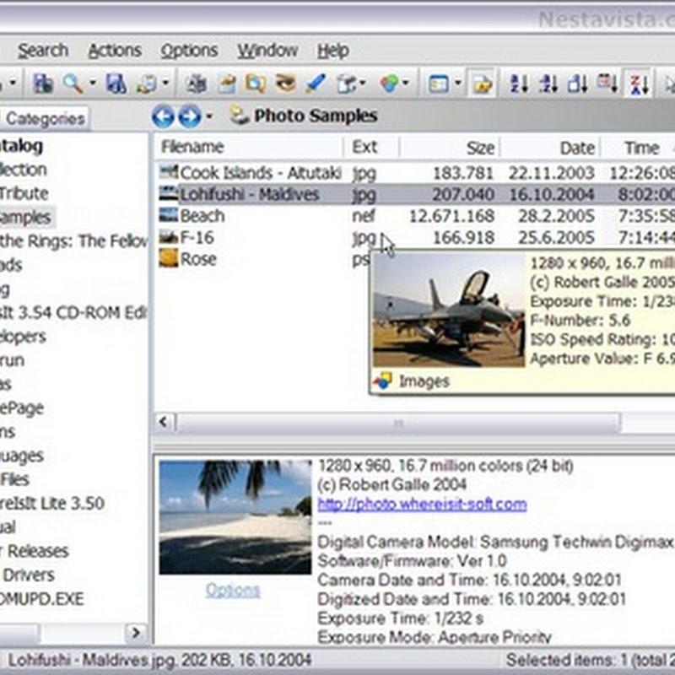Open the Actions menu
Image resolution: width=675 pixels, height=675 pixels.
[115, 51]
